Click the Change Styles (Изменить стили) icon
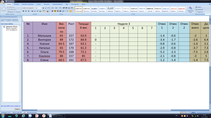This screenshot has width=211, height=118. coord(190,10)
